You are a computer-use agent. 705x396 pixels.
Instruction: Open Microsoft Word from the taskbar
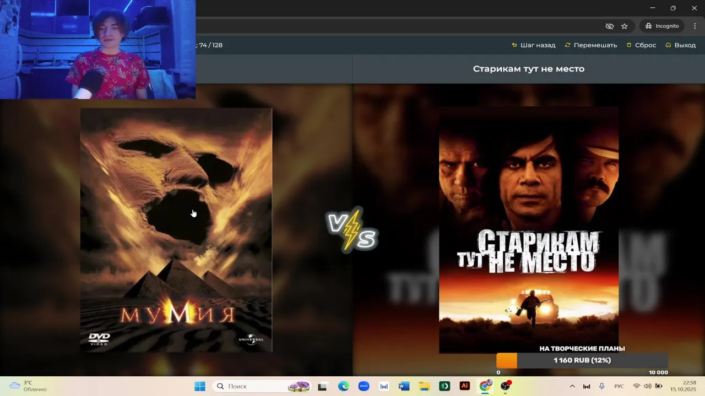click(x=404, y=386)
